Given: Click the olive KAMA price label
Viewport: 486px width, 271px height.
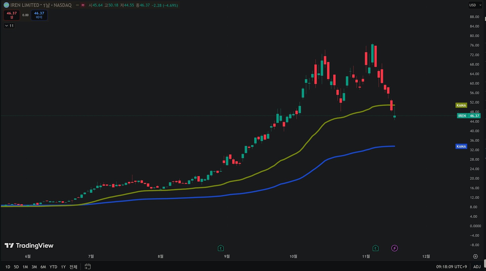Looking at the screenshot, I should [461, 105].
